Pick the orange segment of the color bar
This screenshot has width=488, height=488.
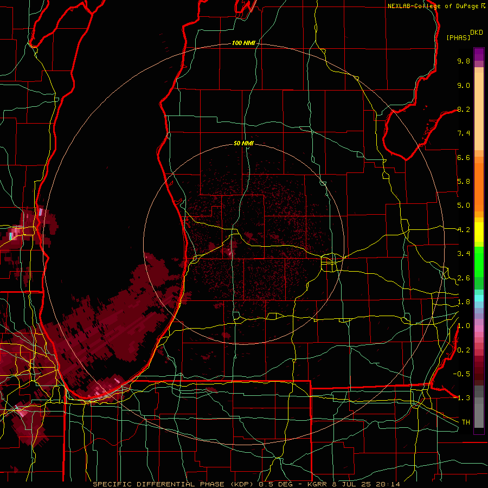coord(479,188)
